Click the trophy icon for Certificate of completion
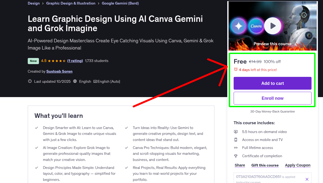The height and width of the screenshot is (183, 323). coord(236,156)
